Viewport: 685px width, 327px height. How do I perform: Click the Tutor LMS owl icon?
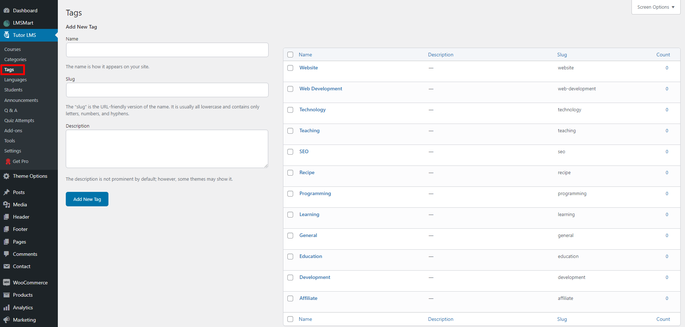[7, 35]
